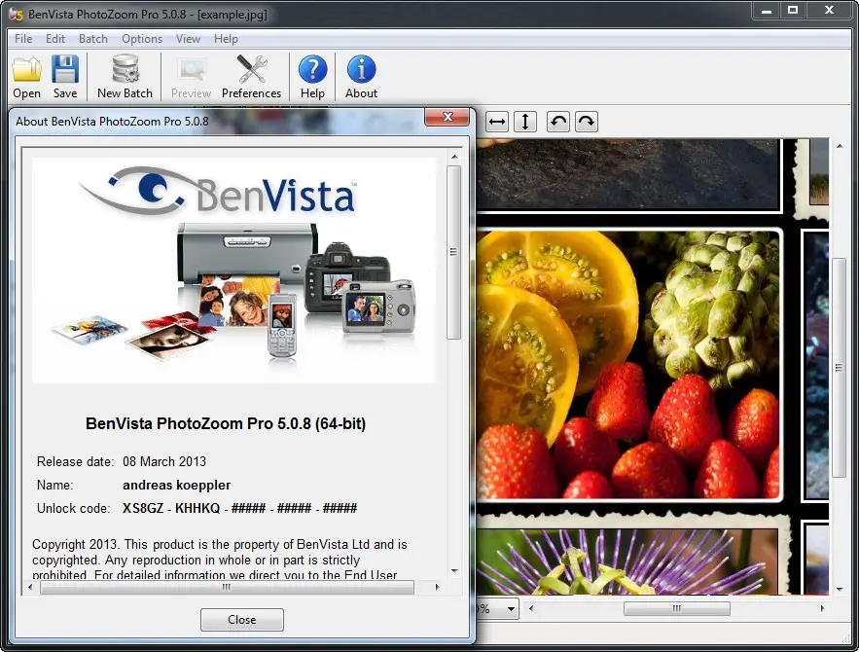The image size is (859, 652).
Task: Click the unlock code 'XS8GZ - KHHKQ'
Action: [x=171, y=508]
